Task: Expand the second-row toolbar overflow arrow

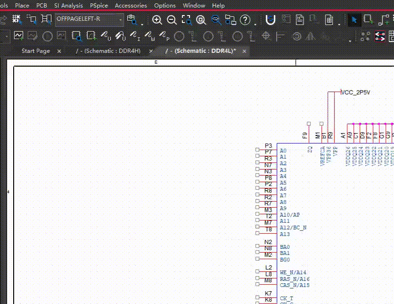Action: (x=350, y=41)
